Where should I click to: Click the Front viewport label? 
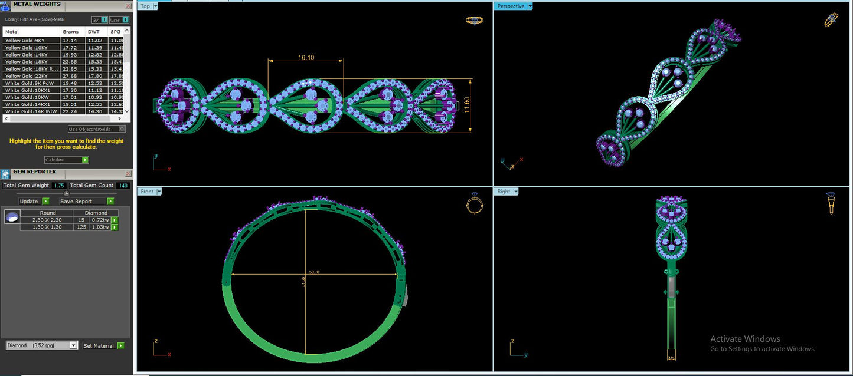pos(147,192)
